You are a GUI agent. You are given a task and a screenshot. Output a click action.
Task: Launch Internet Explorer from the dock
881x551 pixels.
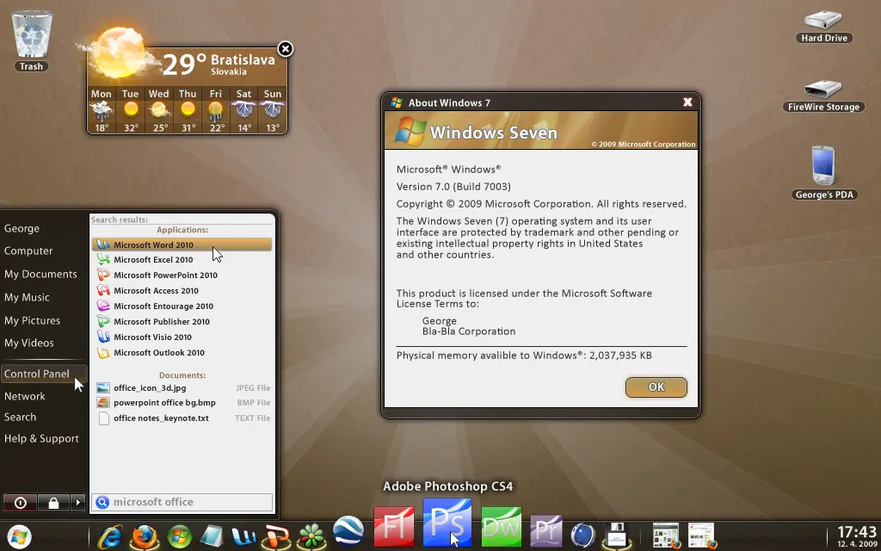click(111, 536)
